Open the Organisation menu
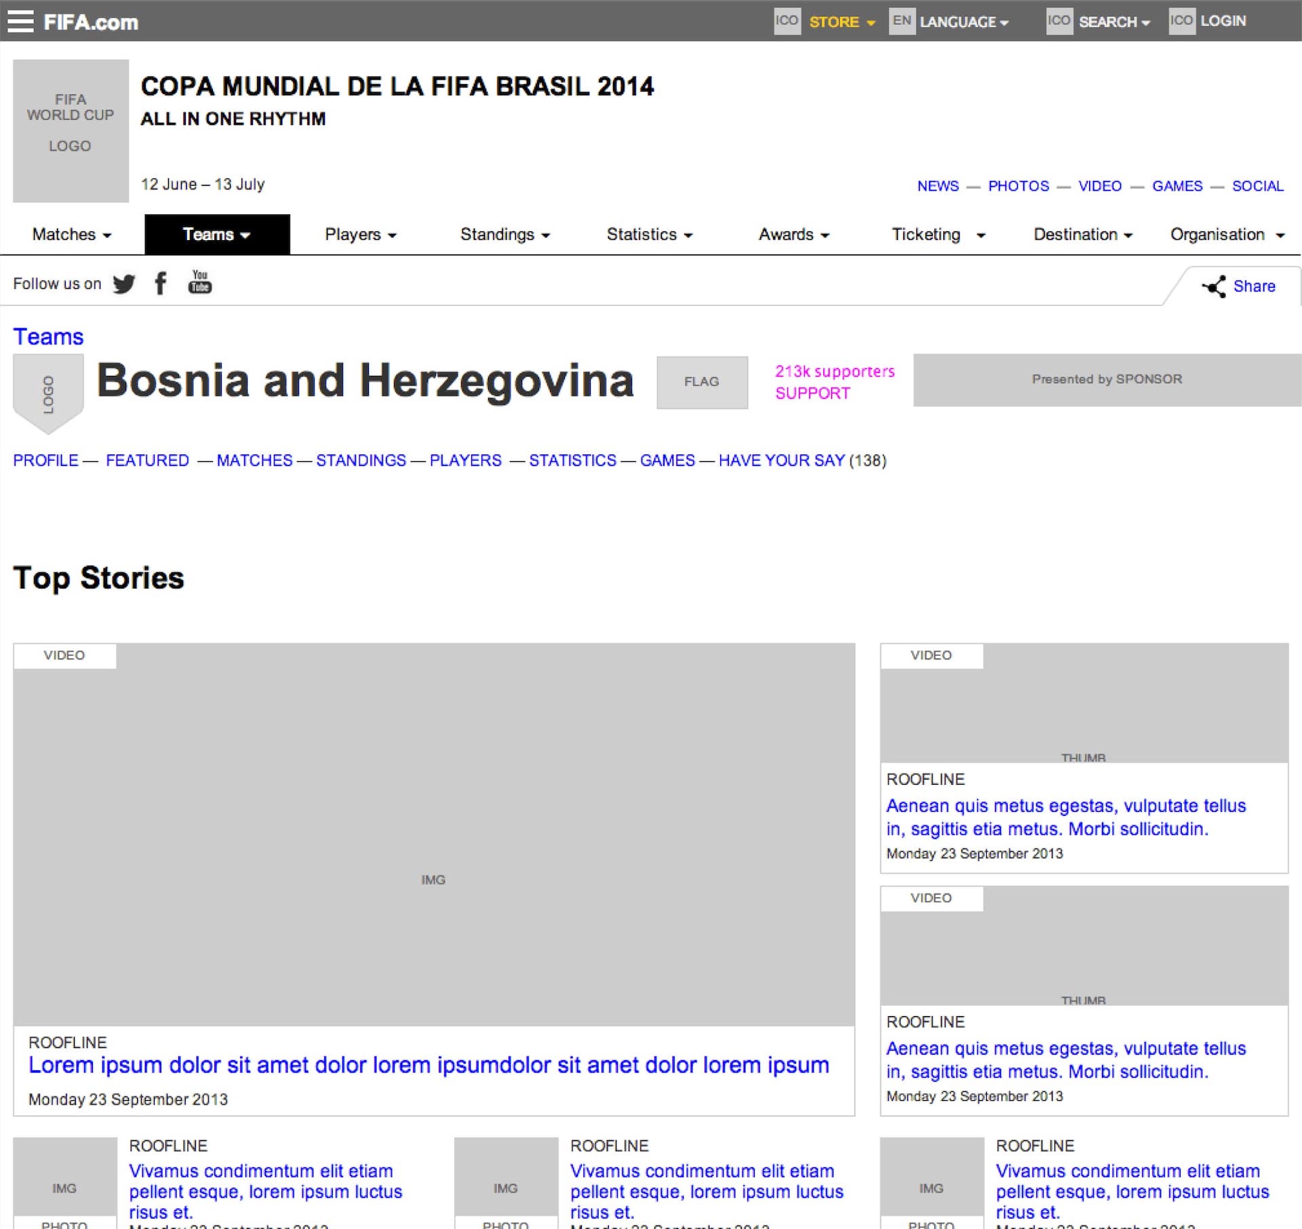 point(1227,235)
